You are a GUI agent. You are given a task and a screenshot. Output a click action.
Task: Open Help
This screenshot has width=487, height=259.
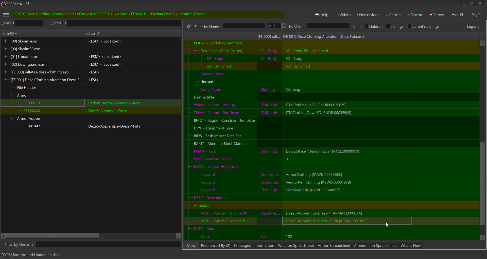point(321,15)
